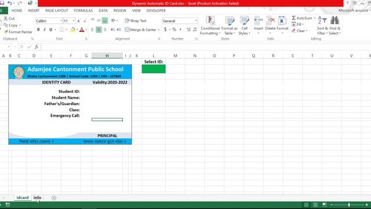
Task: Adjust the zoom slider handle
Action: (349, 205)
